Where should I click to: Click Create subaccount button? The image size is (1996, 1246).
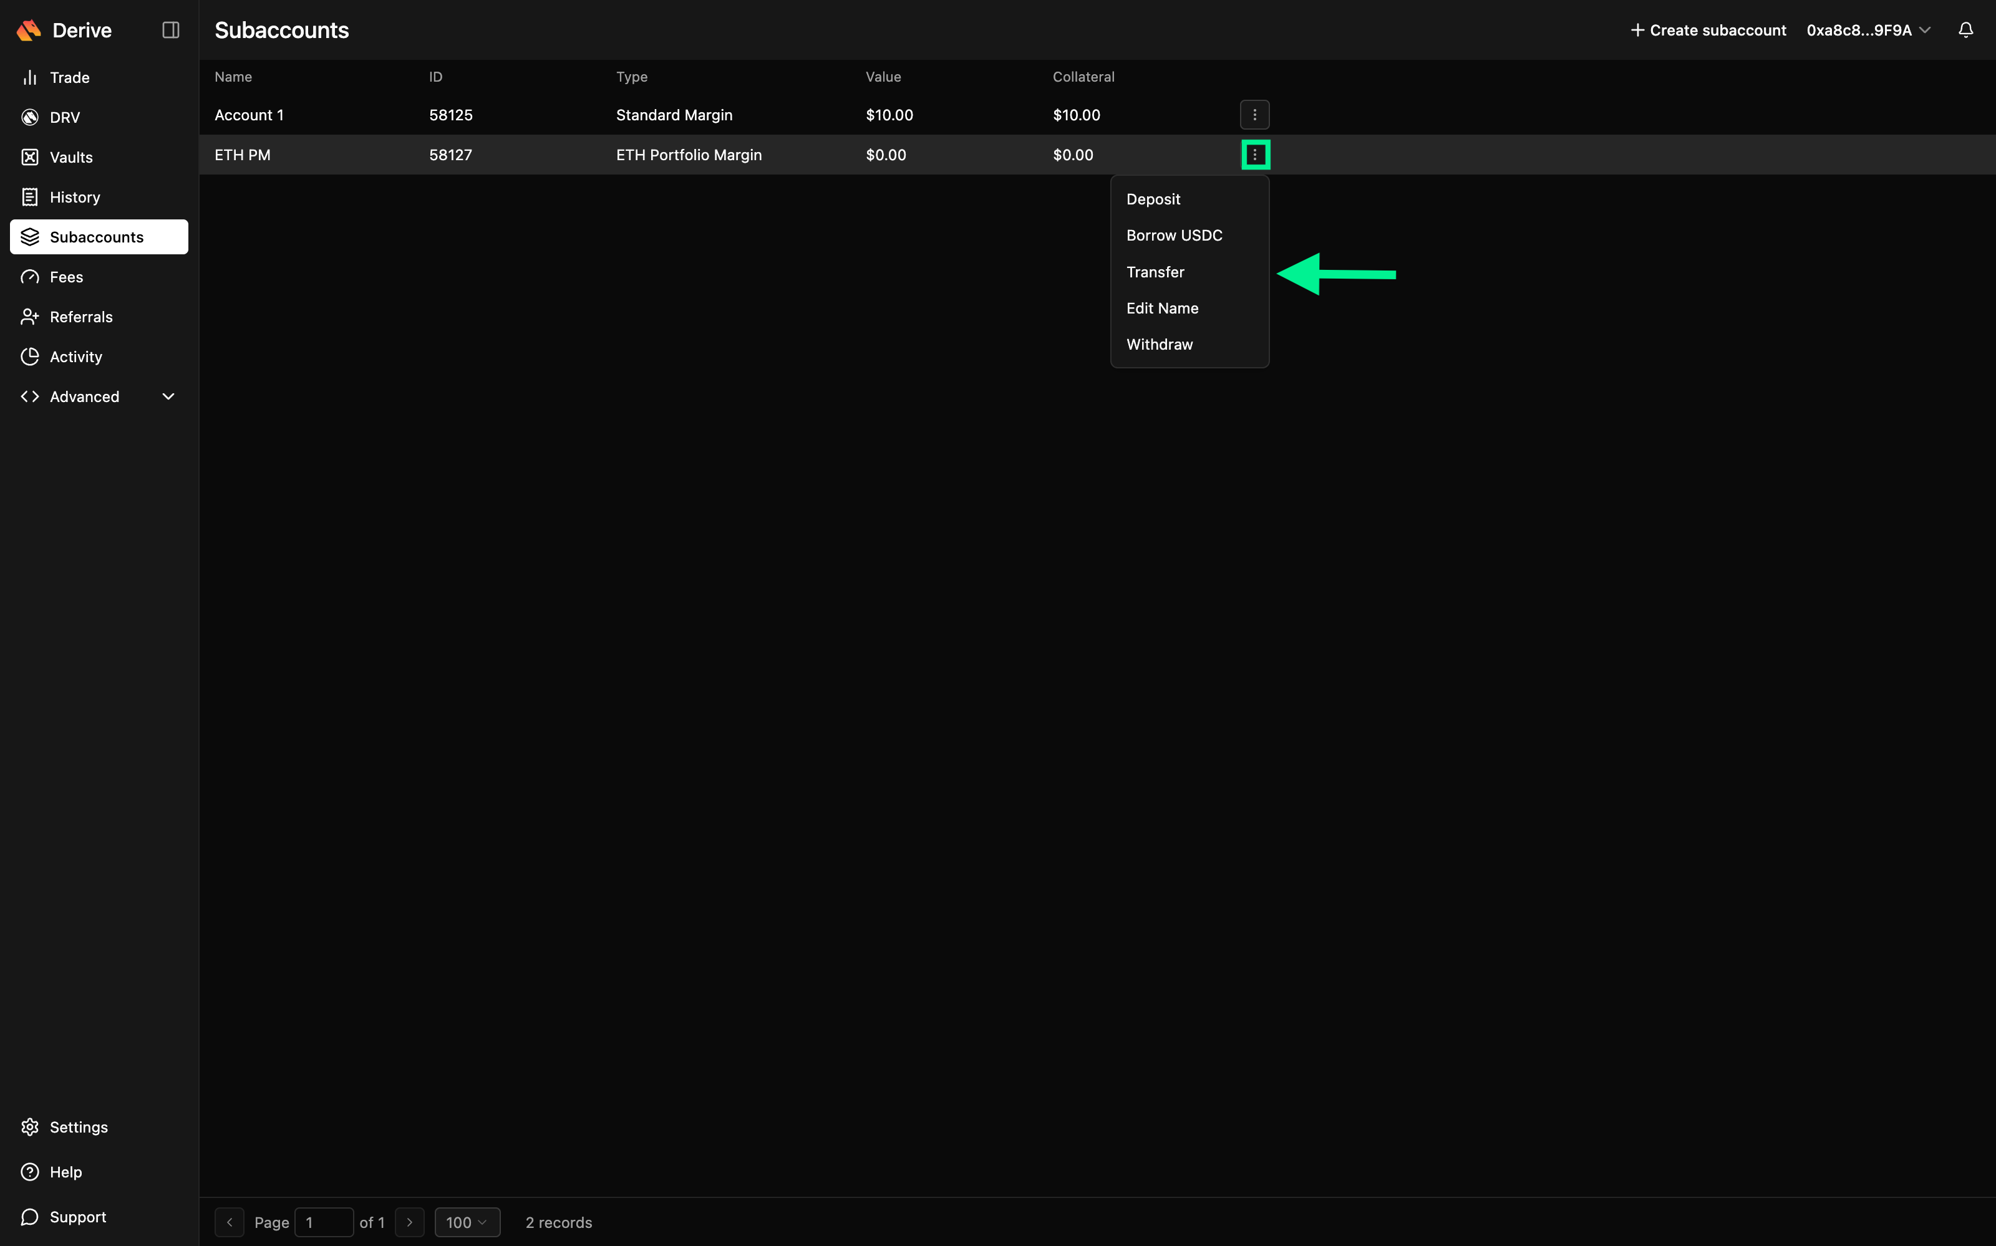[1708, 31]
